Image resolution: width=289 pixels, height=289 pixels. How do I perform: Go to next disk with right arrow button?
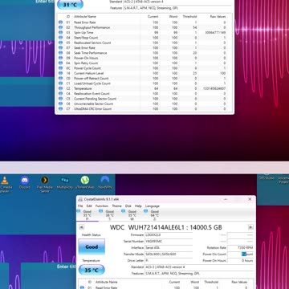pos(250,227)
